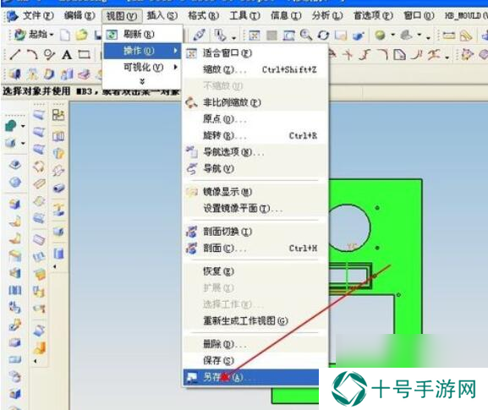Image resolution: width=488 pixels, height=410 pixels.
Task: Expand the 可视化(V) submenu
Action: pyautogui.click(x=143, y=67)
